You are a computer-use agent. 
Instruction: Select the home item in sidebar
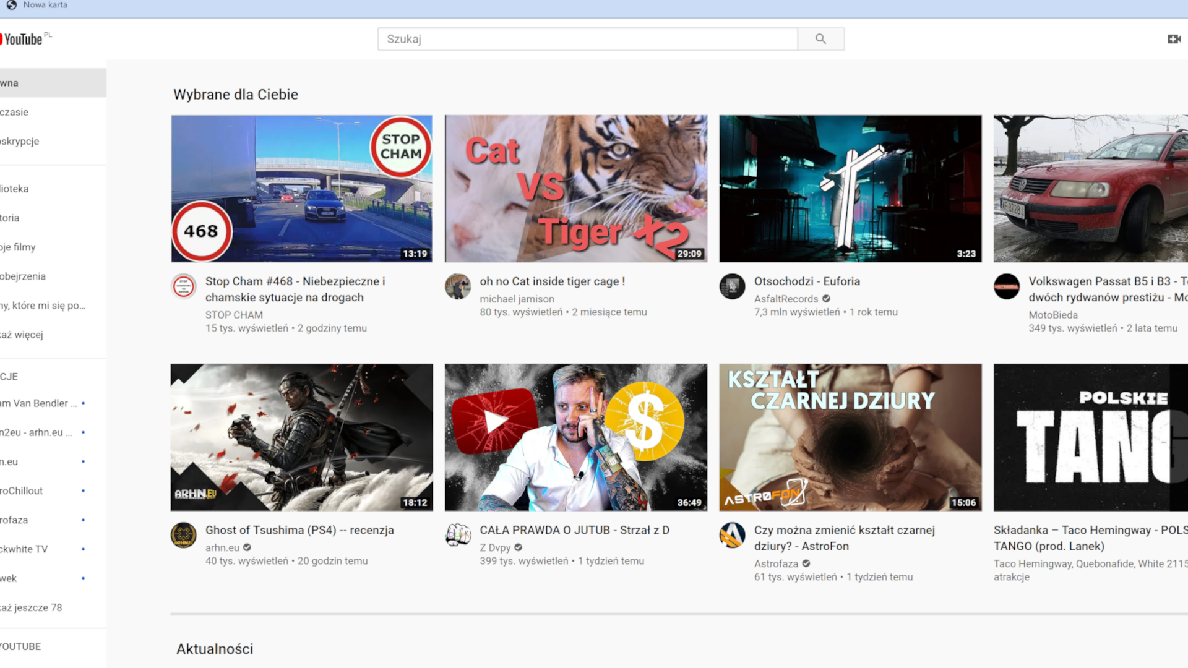53,83
